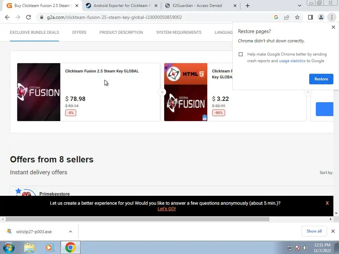Screen dimensions: 339x254
Task: Jump to Product Description section
Action: tap(121, 32)
